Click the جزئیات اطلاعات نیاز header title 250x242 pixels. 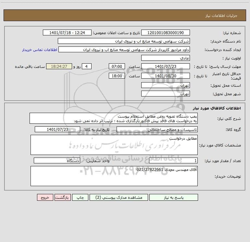click(221, 16)
